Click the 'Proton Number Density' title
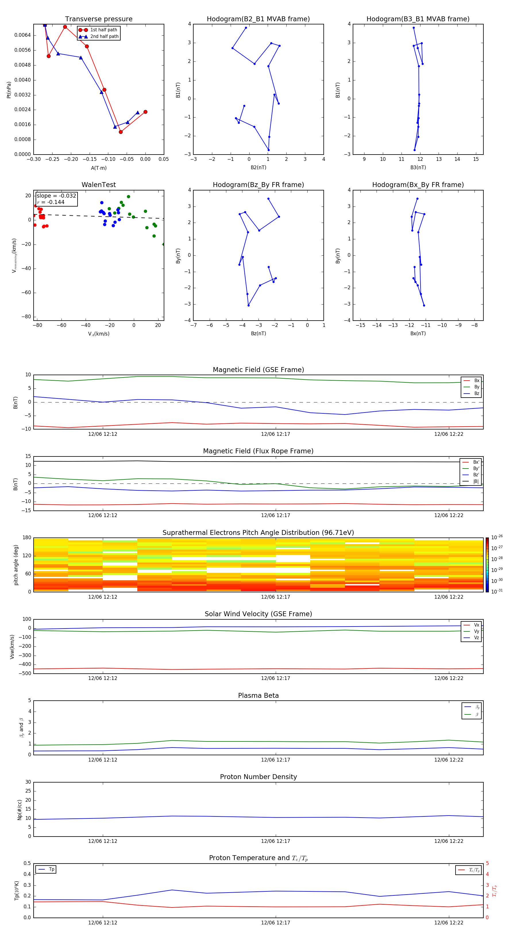517x948 pixels. (x=258, y=776)
